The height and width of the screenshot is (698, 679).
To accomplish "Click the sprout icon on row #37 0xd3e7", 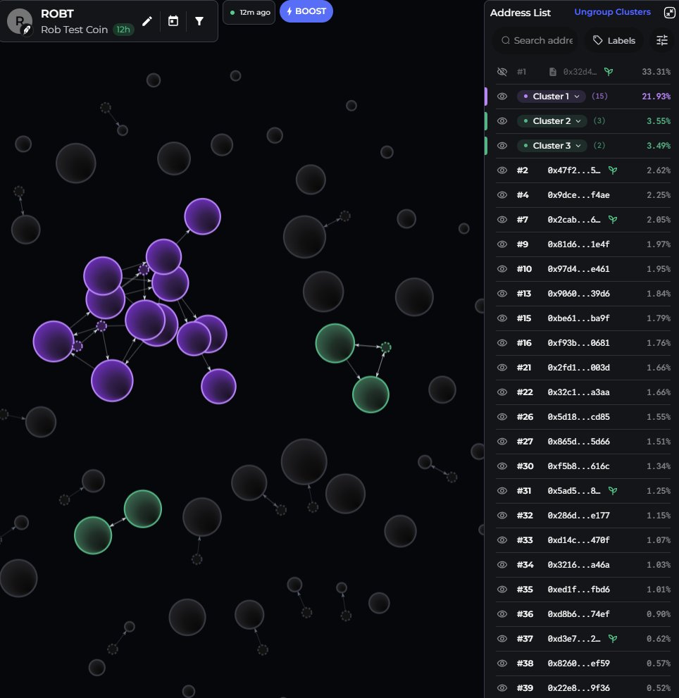I will click(x=613, y=638).
